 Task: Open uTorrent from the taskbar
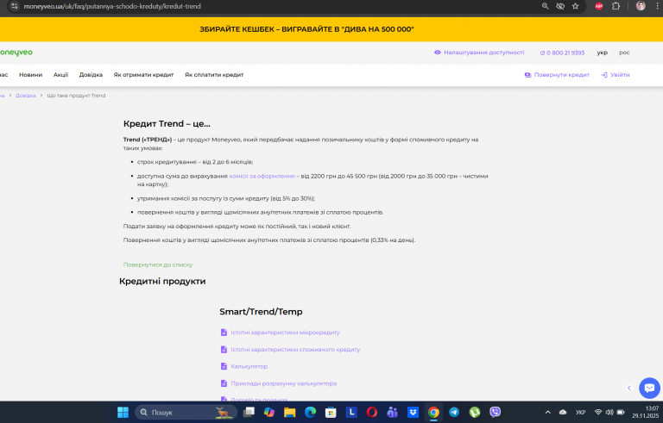(475, 412)
